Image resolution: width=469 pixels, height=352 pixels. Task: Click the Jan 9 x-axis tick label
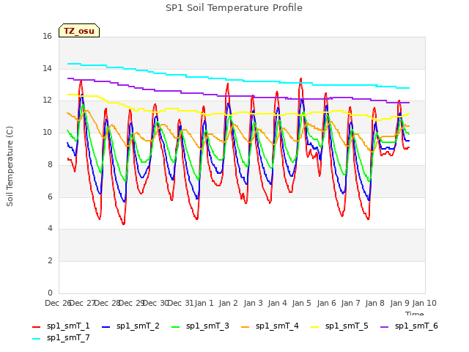coord(399,303)
